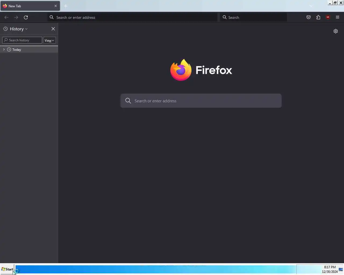Expand the Today history folder

(x=4, y=49)
